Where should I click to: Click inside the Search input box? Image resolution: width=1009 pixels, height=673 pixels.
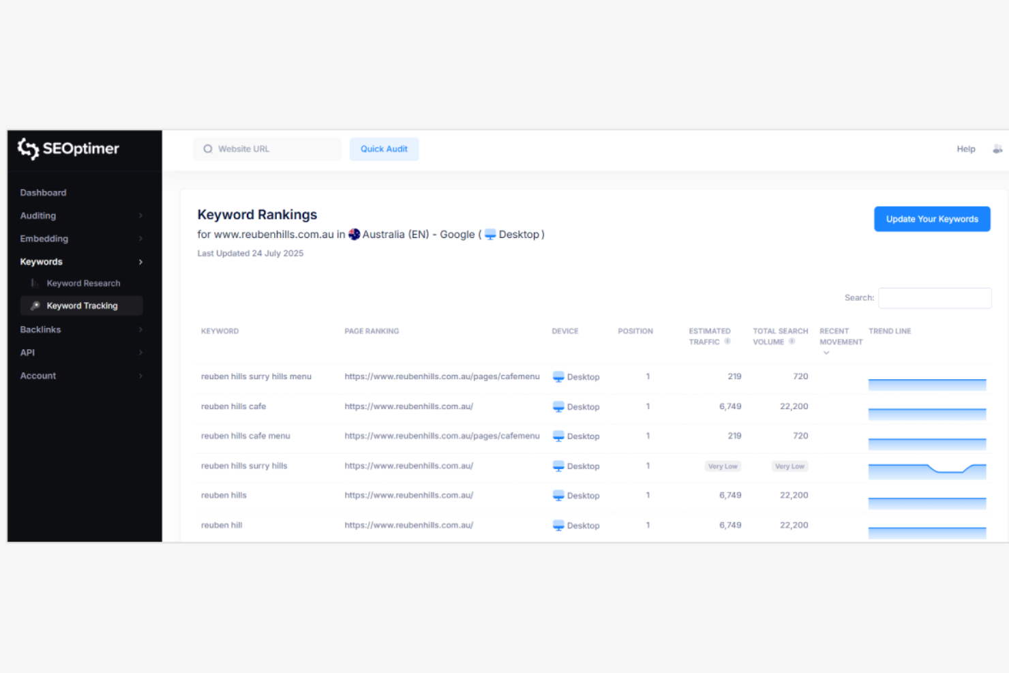click(x=935, y=298)
